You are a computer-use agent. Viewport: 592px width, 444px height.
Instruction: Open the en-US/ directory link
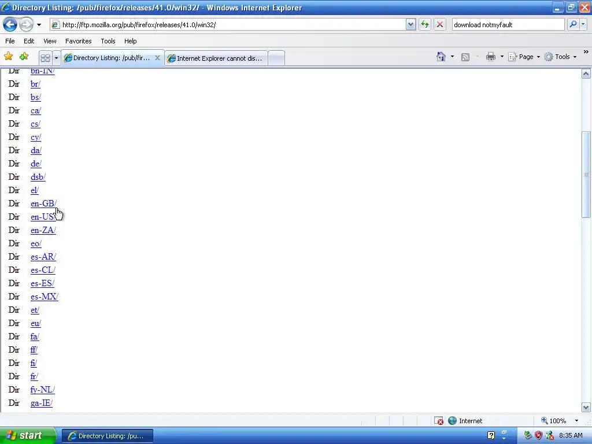(43, 217)
